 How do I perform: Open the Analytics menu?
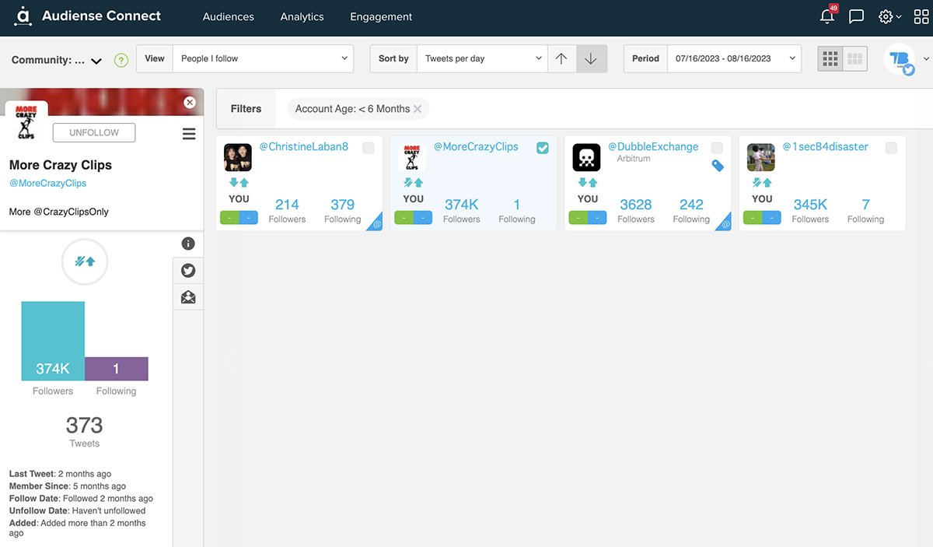click(x=302, y=16)
